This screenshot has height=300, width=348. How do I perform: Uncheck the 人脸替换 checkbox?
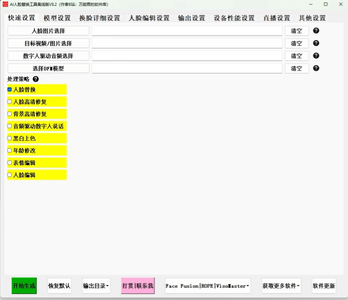(10, 89)
